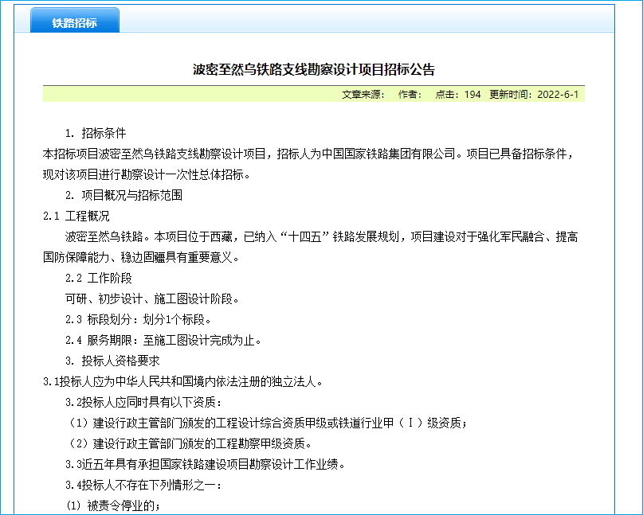Click the subheading 2.1 工程概况

tap(76, 216)
